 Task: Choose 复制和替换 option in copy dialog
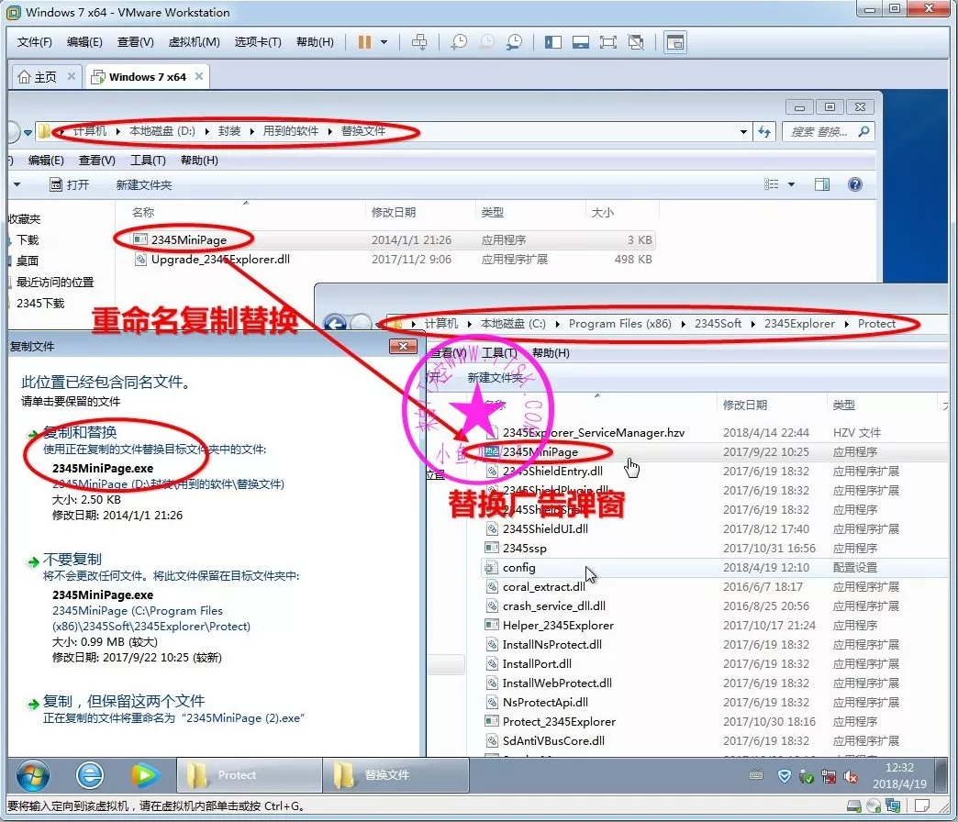[x=80, y=431]
